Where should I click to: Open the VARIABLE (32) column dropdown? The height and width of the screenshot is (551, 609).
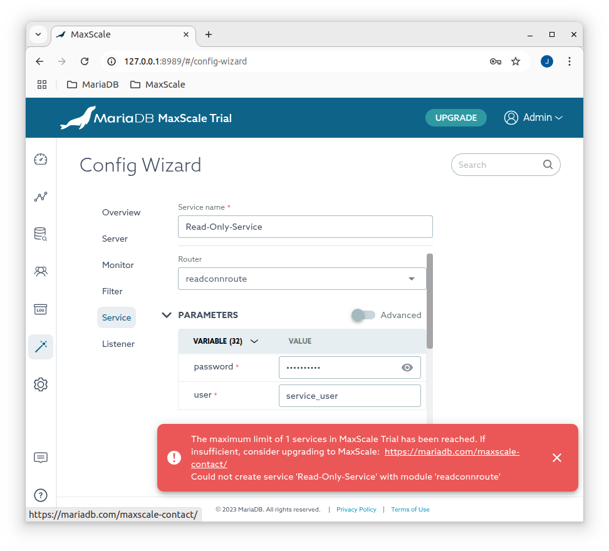pyautogui.click(x=254, y=341)
